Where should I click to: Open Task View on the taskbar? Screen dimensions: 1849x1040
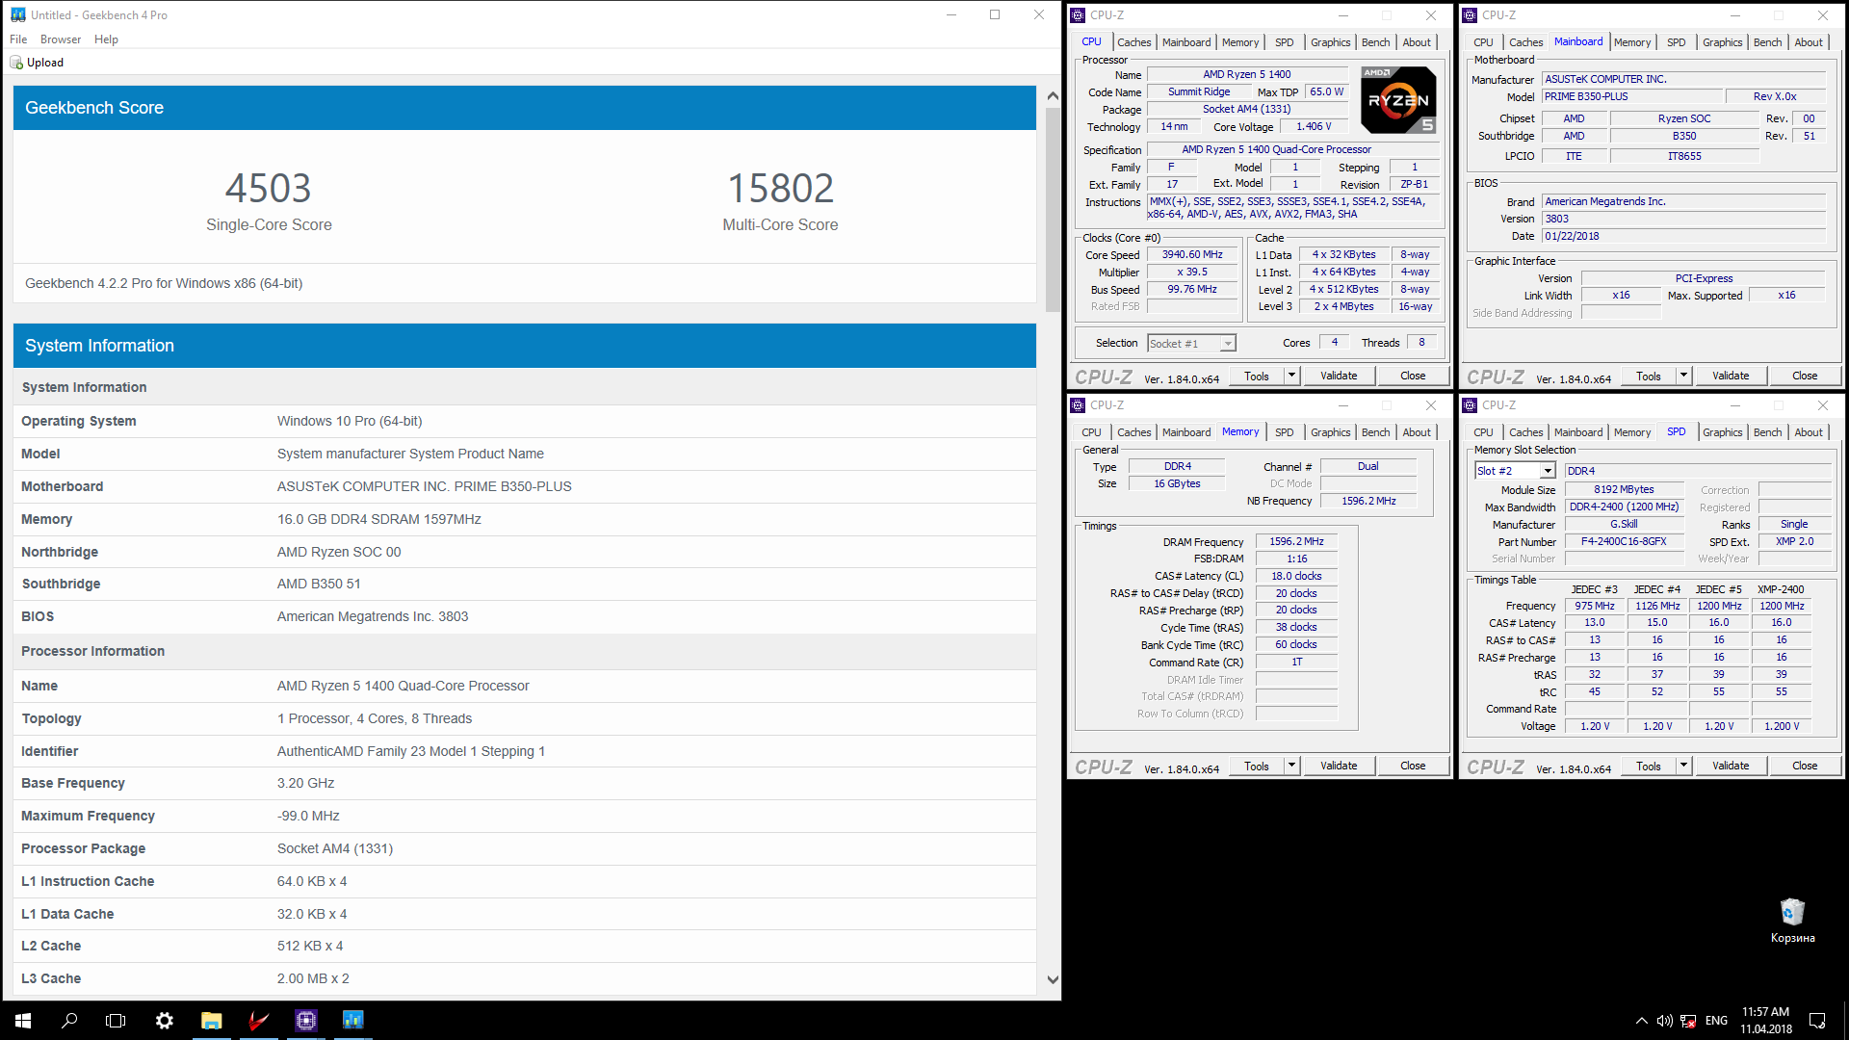point(116,1020)
